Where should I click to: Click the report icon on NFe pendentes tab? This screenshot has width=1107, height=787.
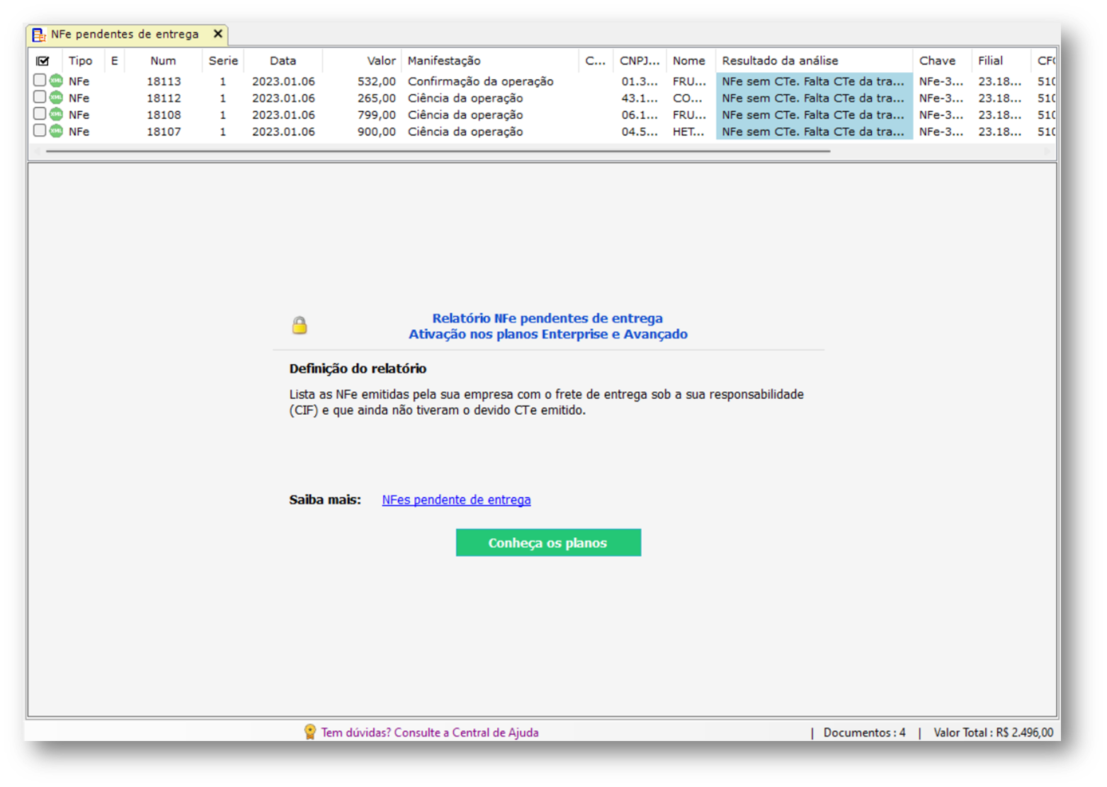(x=39, y=35)
